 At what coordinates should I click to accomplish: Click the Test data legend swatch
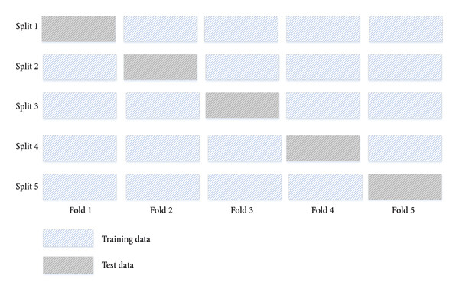(68, 265)
